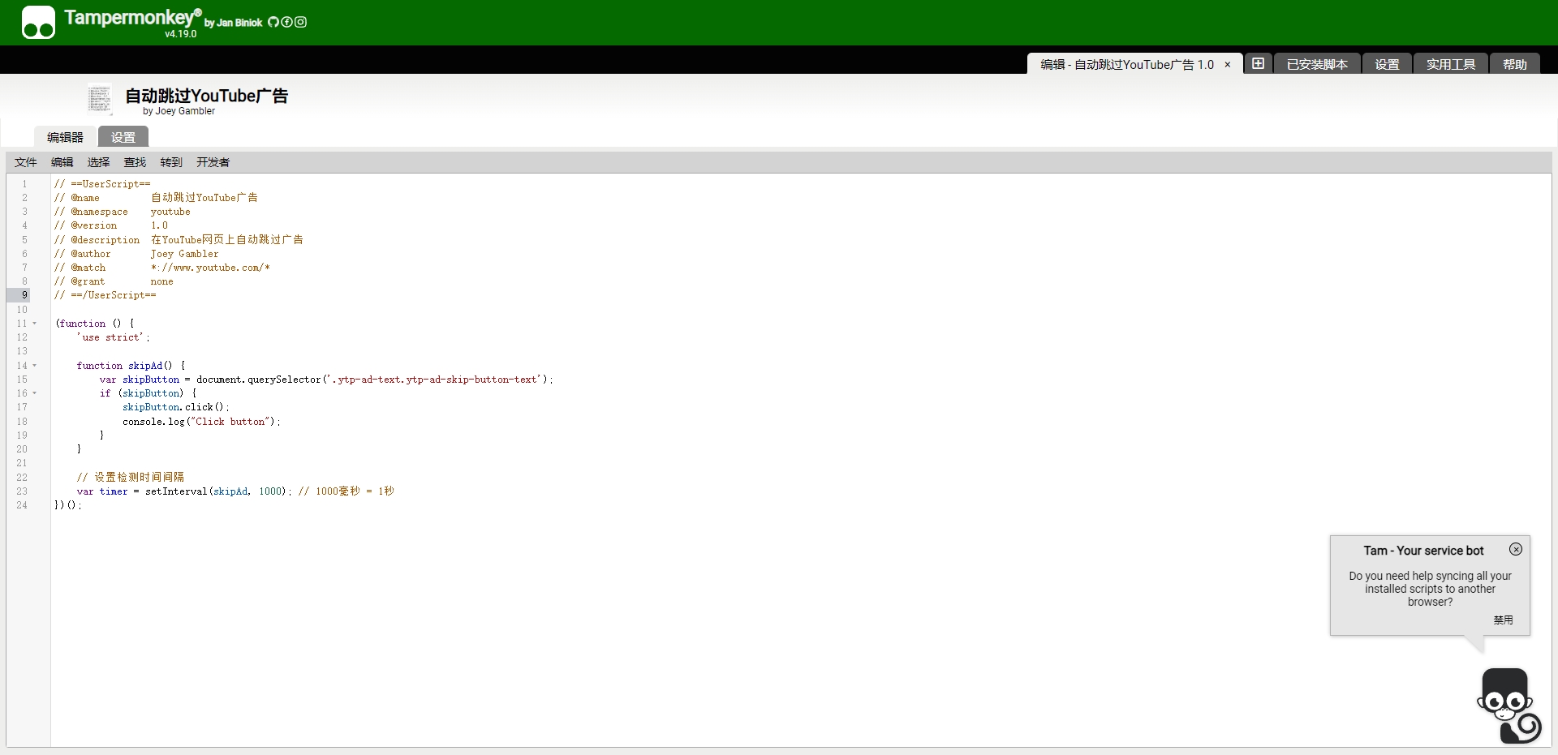Click the Tampermonkey logo icon
Screen dimensions: 1558x755
click(x=38, y=23)
